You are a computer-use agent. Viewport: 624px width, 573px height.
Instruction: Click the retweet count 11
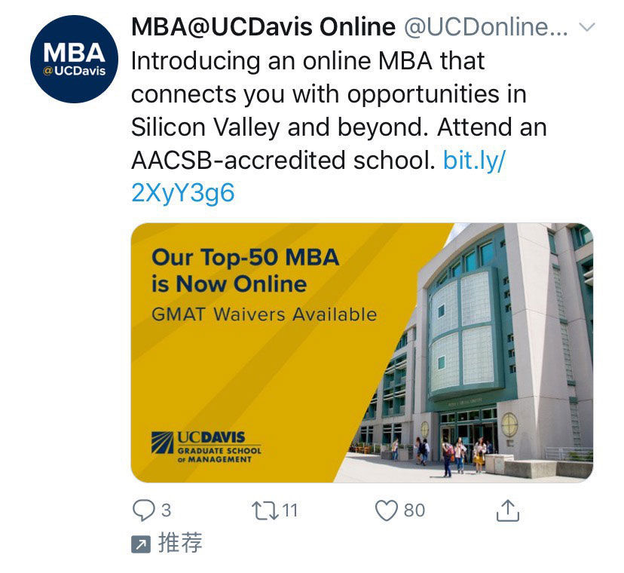coord(291,510)
